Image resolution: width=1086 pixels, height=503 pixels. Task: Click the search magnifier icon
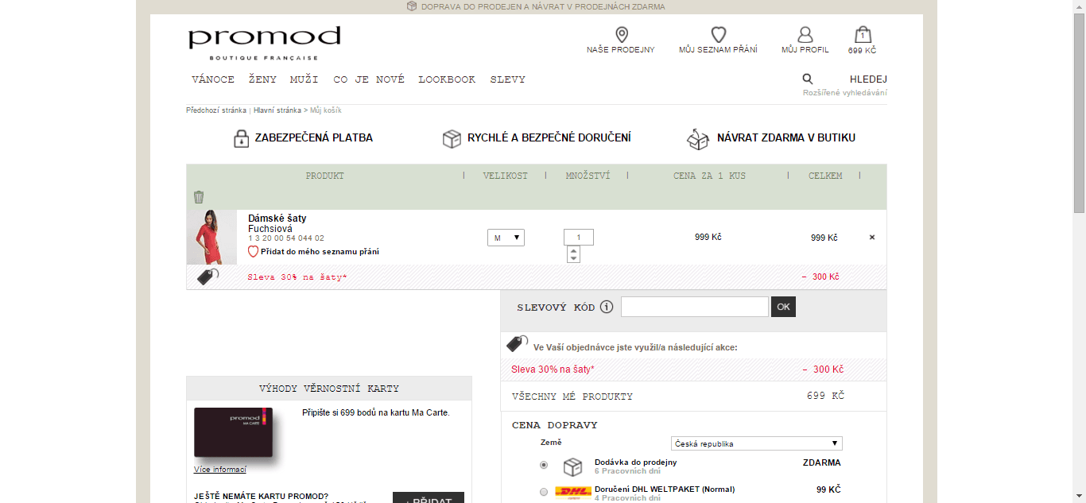pos(808,79)
